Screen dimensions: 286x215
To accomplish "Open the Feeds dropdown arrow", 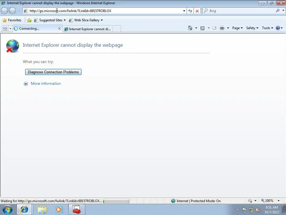I will pos(209,28).
